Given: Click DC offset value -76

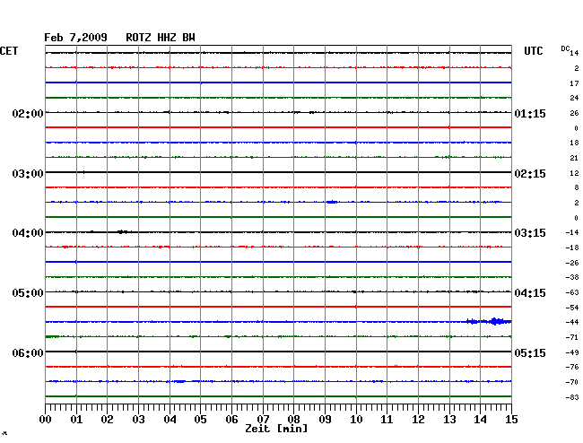Looking at the screenshot, I should point(572,367).
